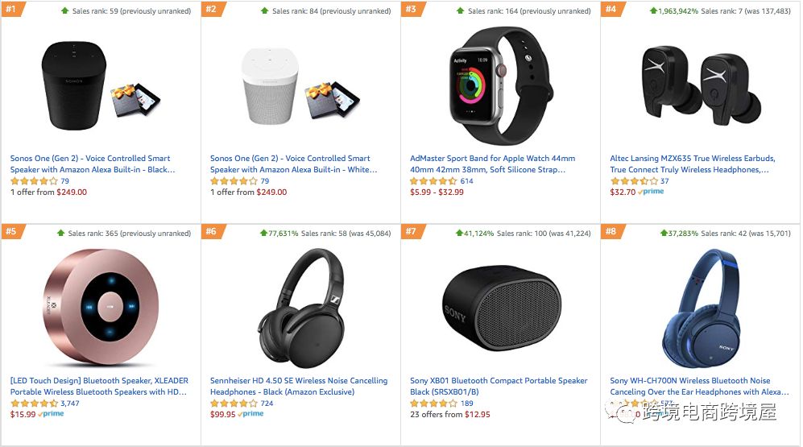Click the star rating for Altec Lansing earbuds
The image size is (803, 447).
tap(633, 181)
